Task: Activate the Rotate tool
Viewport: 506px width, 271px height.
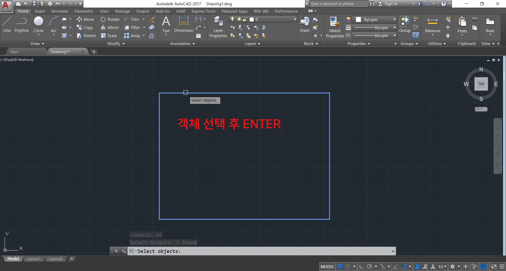Action: [x=110, y=19]
